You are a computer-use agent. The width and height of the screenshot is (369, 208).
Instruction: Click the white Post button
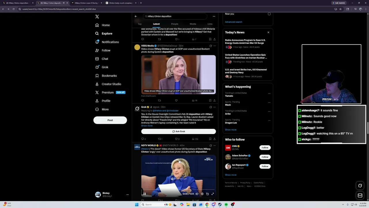point(110,120)
